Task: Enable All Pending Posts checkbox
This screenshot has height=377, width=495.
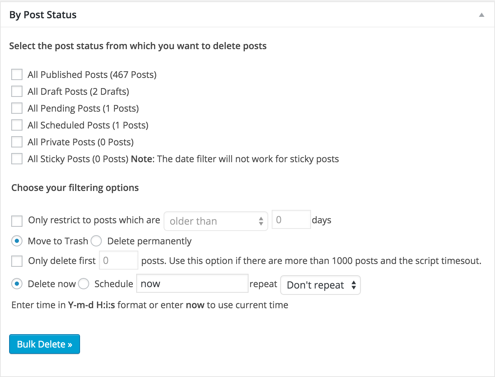Action: coord(17,108)
